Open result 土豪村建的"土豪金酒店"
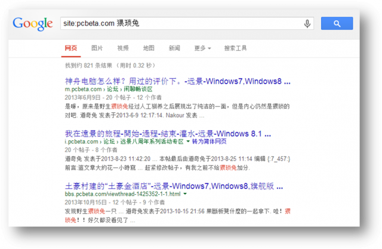 point(174,186)
